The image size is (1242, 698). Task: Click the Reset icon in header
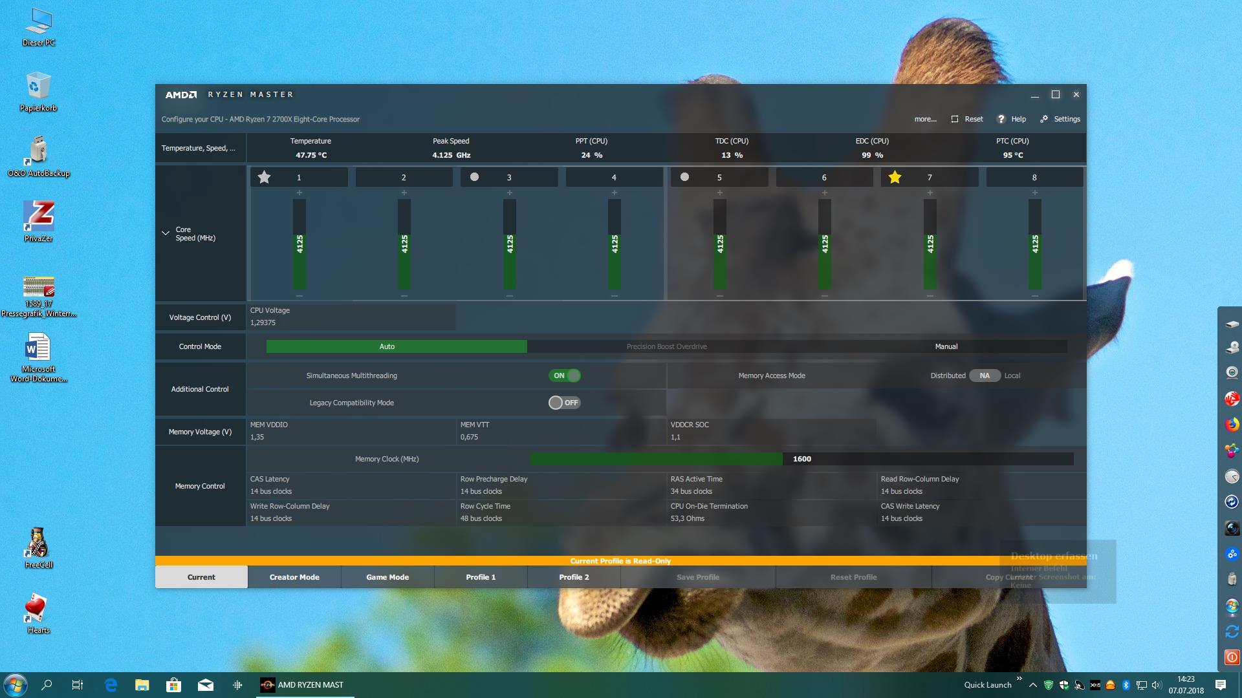pyautogui.click(x=955, y=119)
